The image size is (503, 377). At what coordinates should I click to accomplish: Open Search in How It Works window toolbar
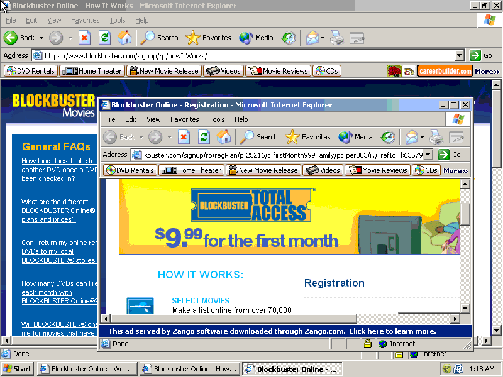click(x=160, y=38)
